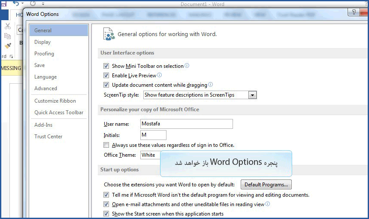Open the Trust Center page
369x219 pixels.
click(x=59, y=137)
